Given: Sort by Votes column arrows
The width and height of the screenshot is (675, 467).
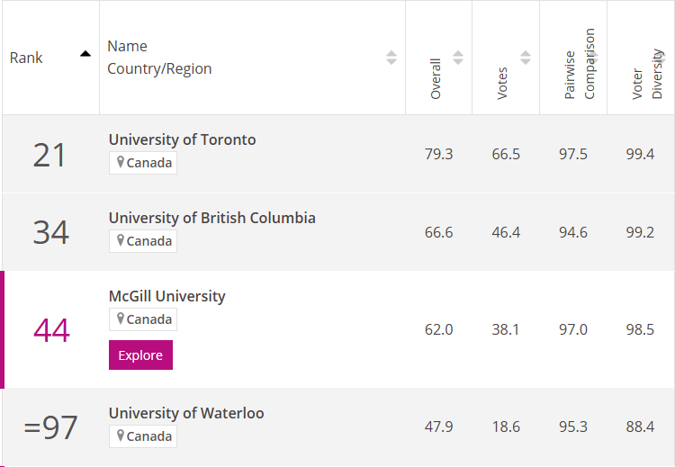Looking at the screenshot, I should click(x=526, y=58).
